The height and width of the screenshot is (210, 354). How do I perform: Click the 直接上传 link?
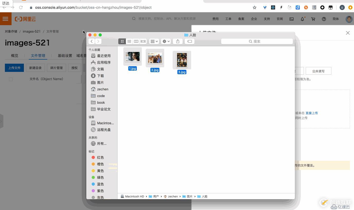click(x=312, y=113)
